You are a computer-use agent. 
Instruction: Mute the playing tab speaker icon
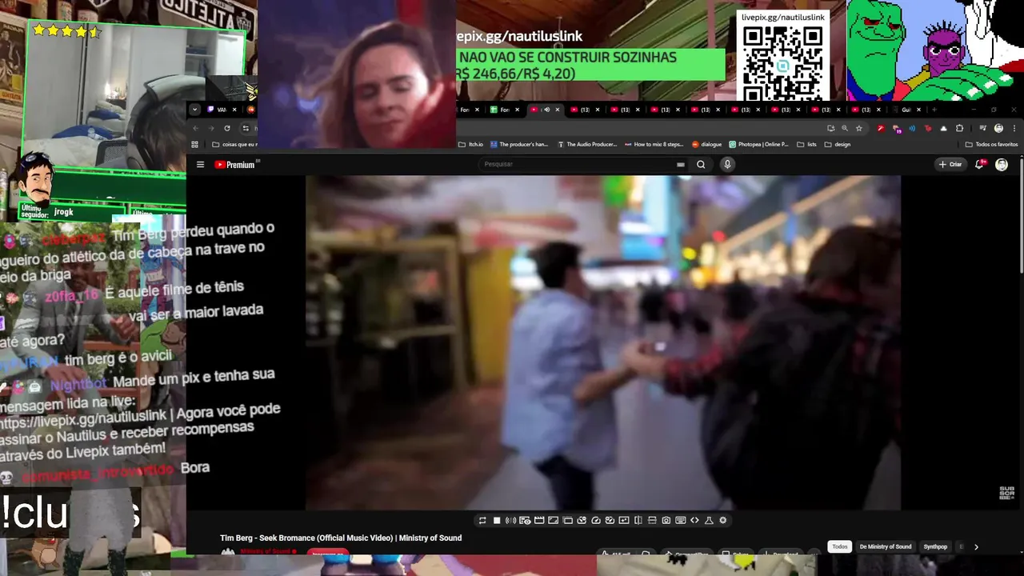546,110
